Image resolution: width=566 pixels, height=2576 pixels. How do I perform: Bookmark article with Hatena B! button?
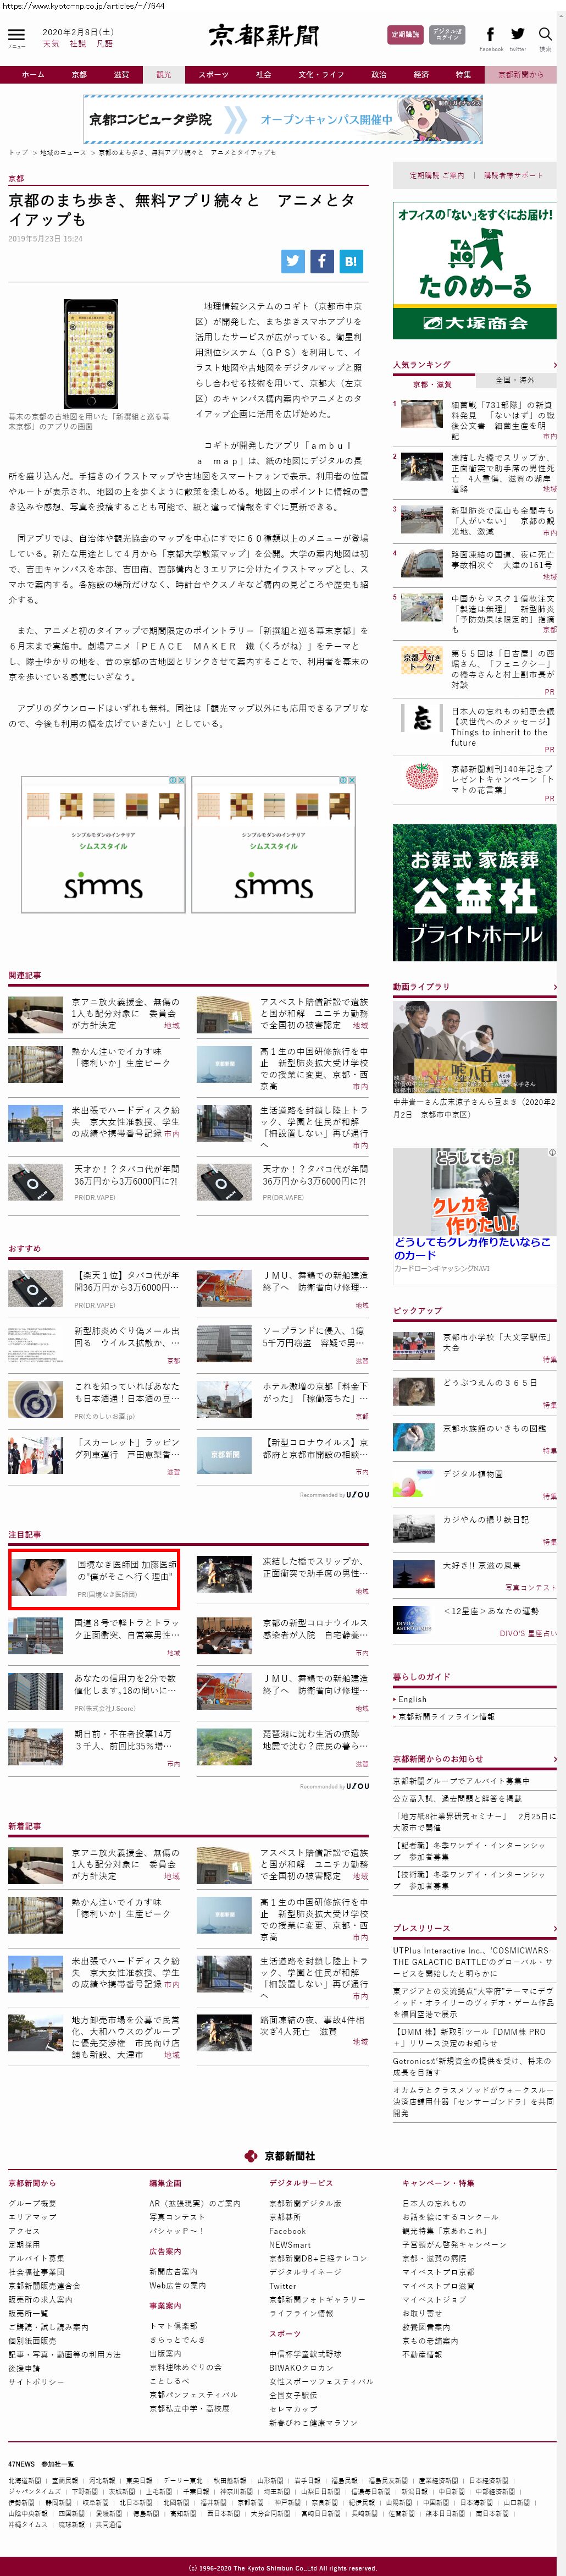[350, 261]
